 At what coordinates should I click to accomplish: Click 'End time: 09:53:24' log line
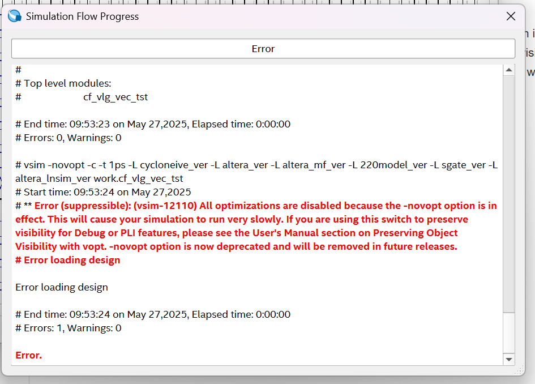click(x=153, y=314)
